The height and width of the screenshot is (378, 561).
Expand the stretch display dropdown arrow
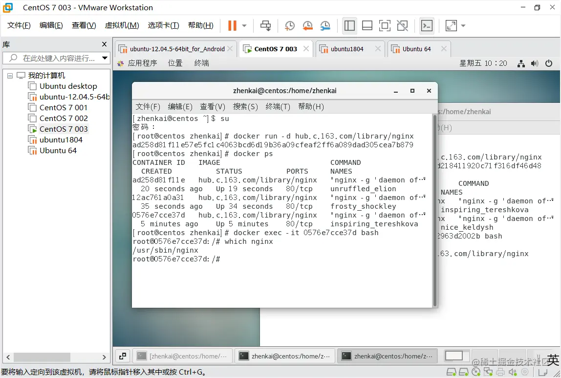coord(463,26)
